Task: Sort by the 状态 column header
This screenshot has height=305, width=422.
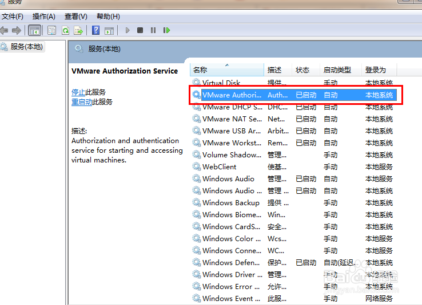Action: (x=306, y=70)
